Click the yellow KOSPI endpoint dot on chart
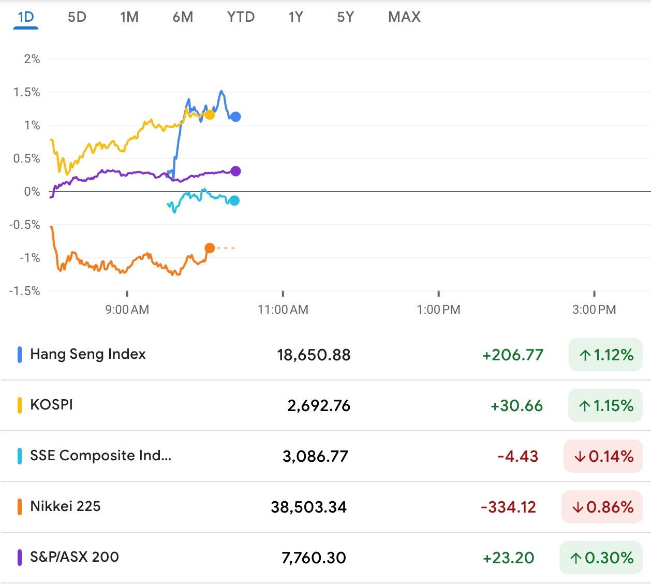The width and height of the screenshot is (651, 584). point(210,115)
